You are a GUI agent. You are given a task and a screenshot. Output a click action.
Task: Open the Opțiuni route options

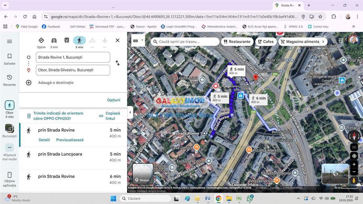[114, 100]
